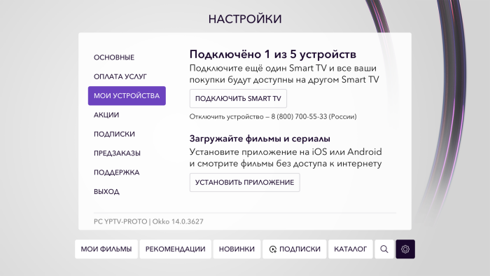Go to КАТАЛОГ tab
Image resolution: width=490 pixels, height=276 pixels.
(350, 249)
